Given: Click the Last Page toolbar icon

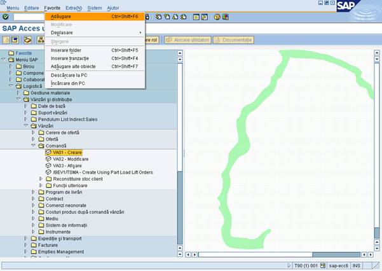Looking at the screenshot, I should 184,17.
